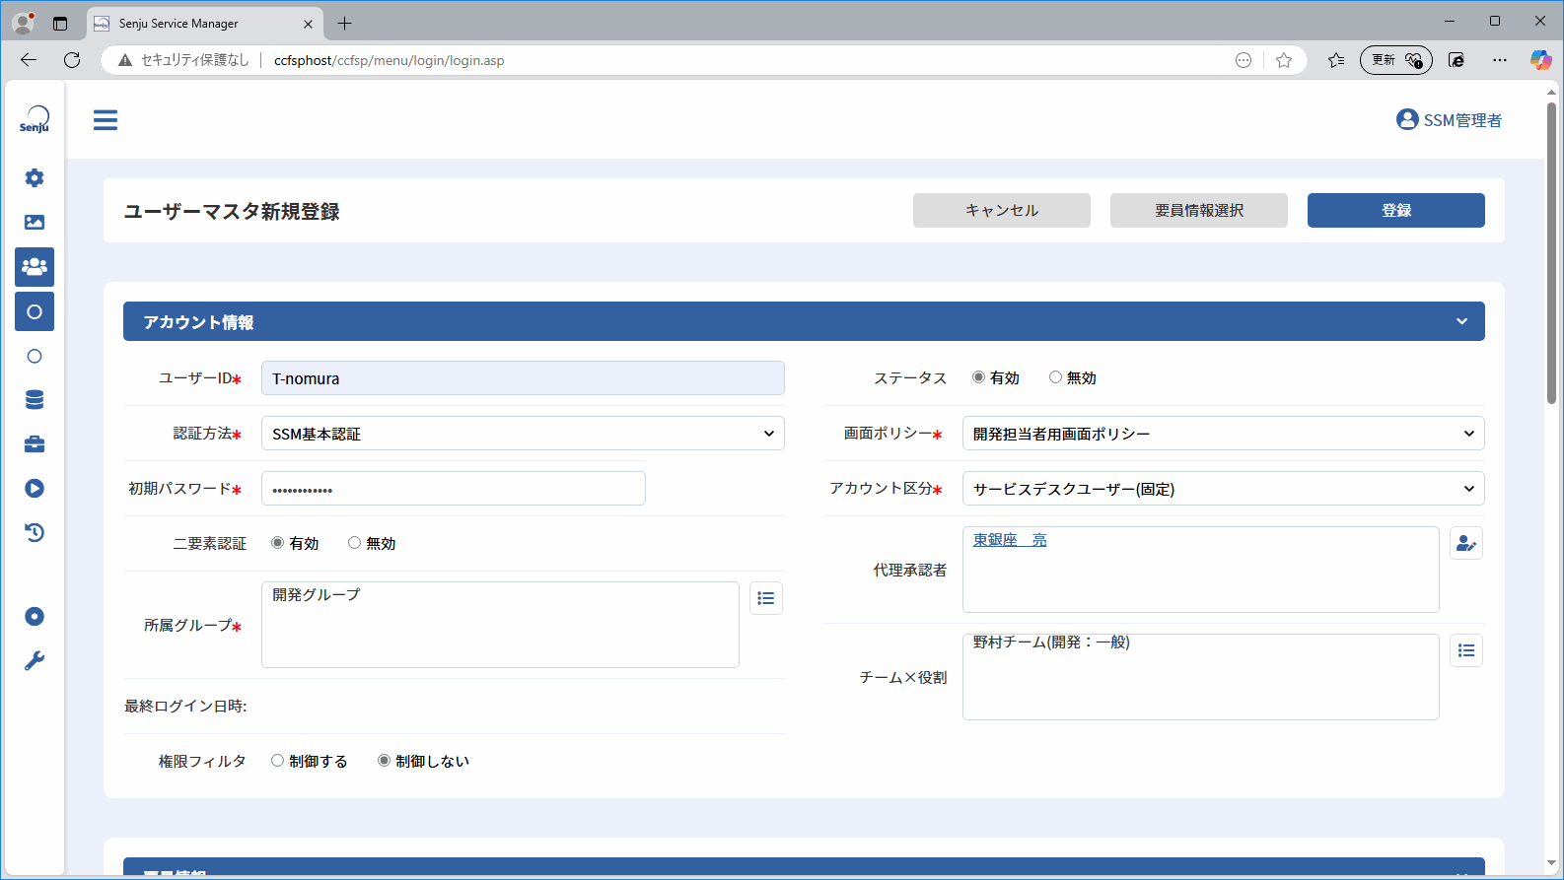The height and width of the screenshot is (880, 1564).
Task: Open the アカウント区分 dropdown
Action: [1223, 489]
